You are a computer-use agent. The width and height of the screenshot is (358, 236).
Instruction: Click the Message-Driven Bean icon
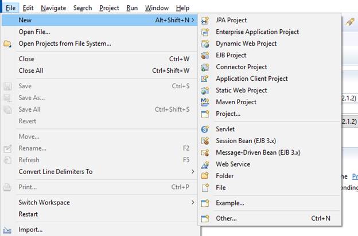(205, 153)
